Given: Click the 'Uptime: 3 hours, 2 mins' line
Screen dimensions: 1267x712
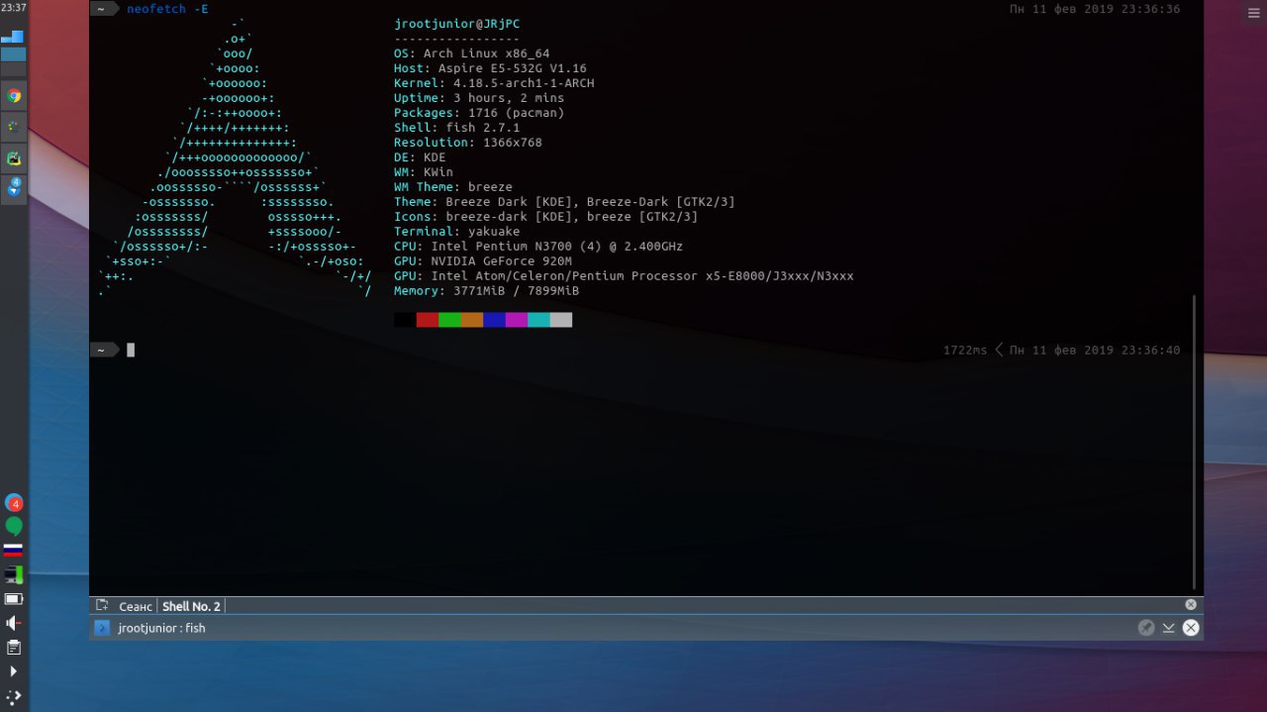Looking at the screenshot, I should pos(479,98).
